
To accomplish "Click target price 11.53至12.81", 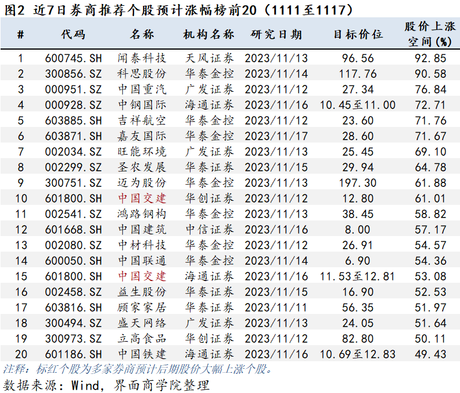I will [358, 276].
